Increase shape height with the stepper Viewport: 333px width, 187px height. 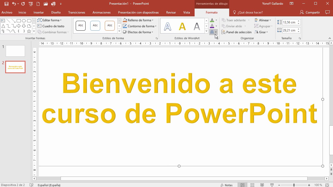pos(299,21)
